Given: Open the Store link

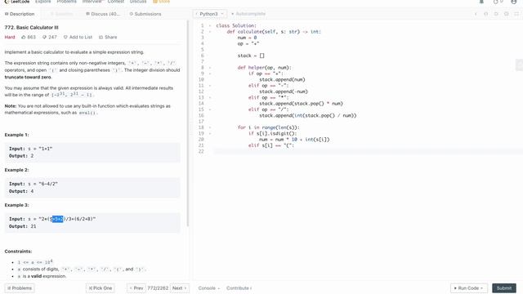Looking at the screenshot, I should pos(162,2).
